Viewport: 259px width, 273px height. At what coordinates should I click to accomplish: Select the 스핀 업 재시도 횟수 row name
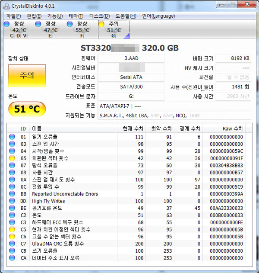(54, 180)
